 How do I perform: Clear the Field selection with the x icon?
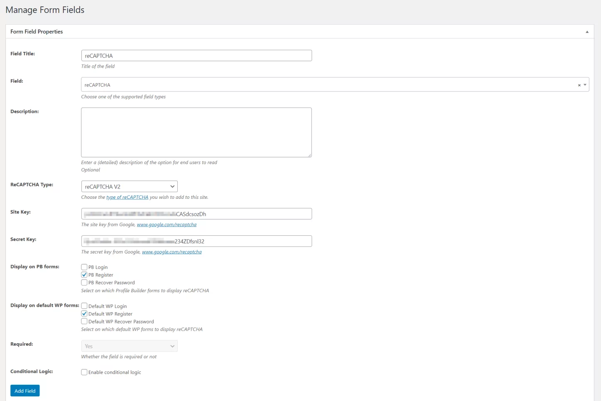(579, 85)
